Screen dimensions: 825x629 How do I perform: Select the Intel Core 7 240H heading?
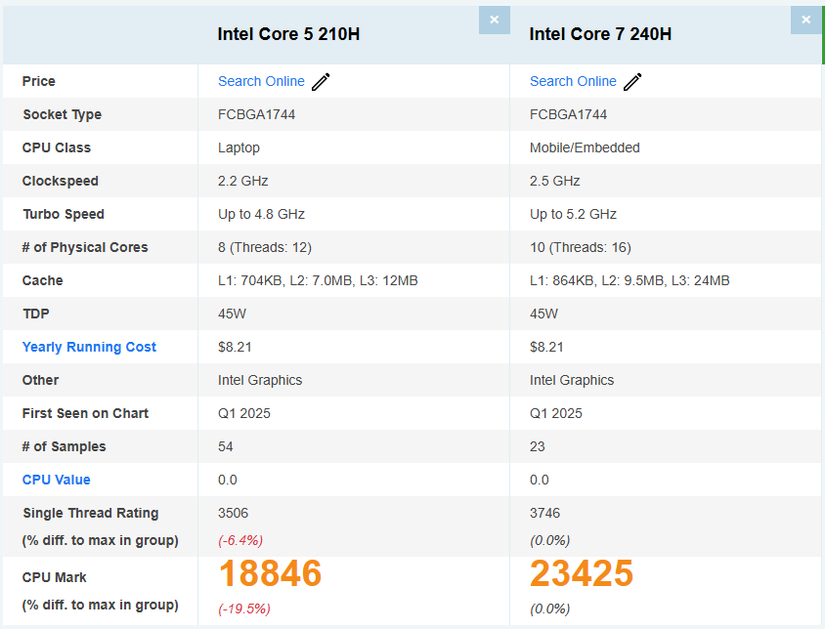point(600,34)
